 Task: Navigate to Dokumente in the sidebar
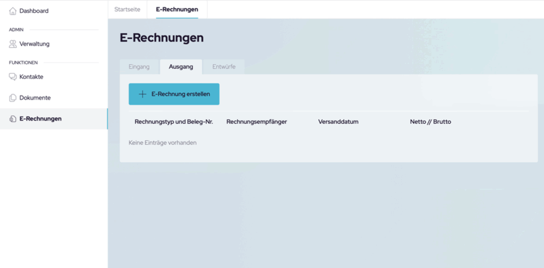pos(35,98)
